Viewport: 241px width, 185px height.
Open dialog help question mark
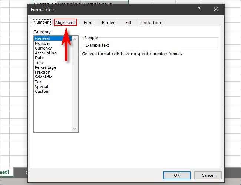[x=199, y=9]
